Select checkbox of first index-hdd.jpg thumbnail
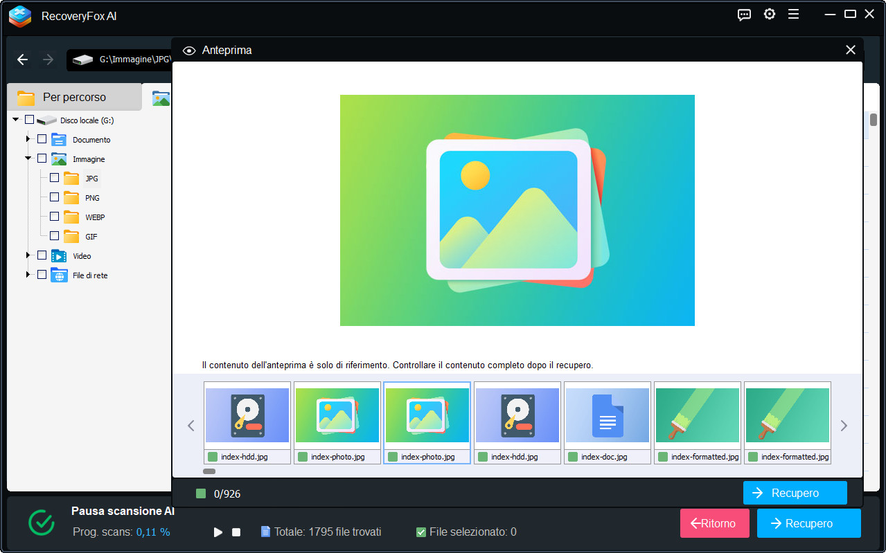886x553 pixels. tap(213, 457)
